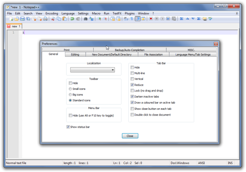Click the Close All documents icon
The width and height of the screenshot is (246, 172).
40,19
